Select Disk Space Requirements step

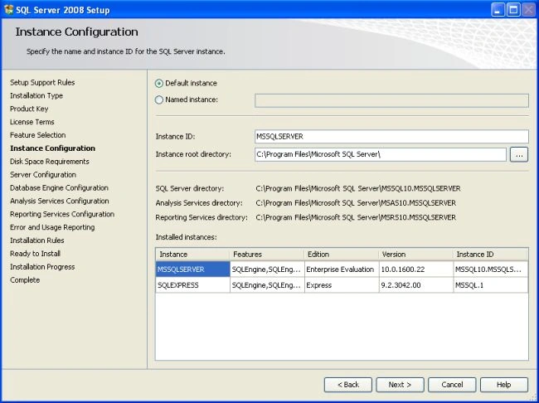pyautogui.click(x=50, y=162)
